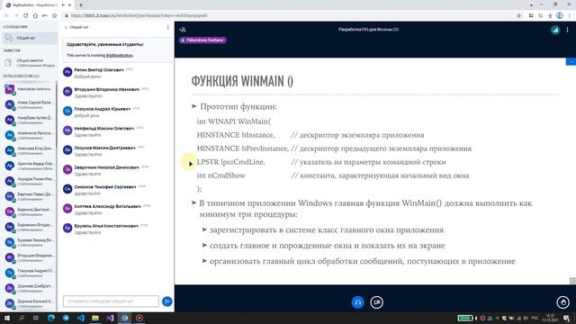
Task: Open Task View on the taskbar
Action: coord(36,318)
